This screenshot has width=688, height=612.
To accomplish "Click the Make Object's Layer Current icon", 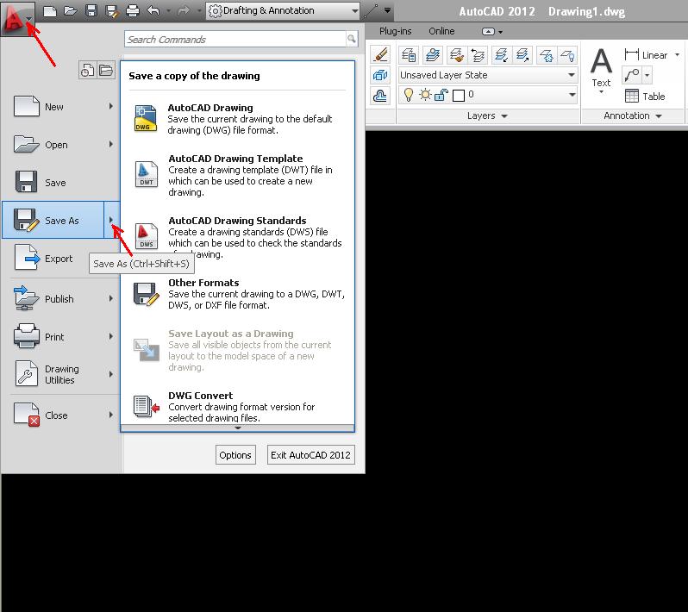I will tap(433, 55).
